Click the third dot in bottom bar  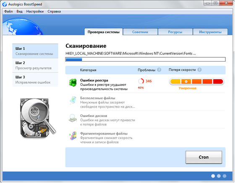[225, 176]
